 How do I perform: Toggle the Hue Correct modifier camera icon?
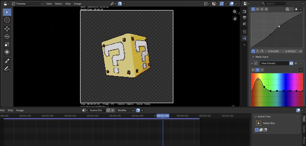coord(291,63)
